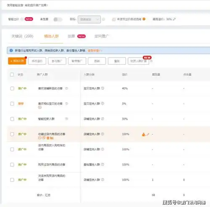Click pause icon under 收藏过店内商品的访客
The image size is (210, 207).
40,138
